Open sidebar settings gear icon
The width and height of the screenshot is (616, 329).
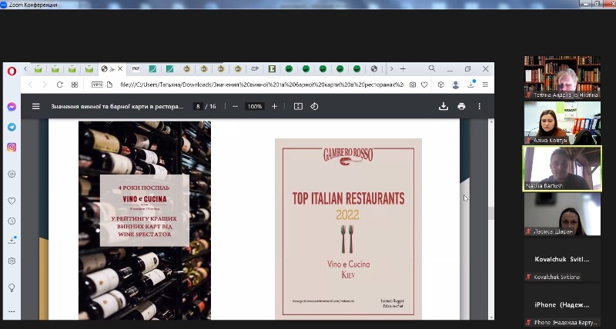point(12,261)
